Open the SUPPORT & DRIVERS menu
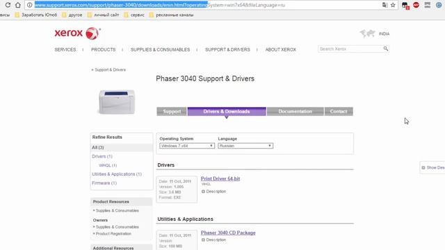 (x=227, y=49)
